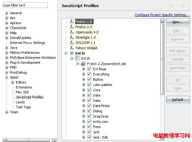192x142 pixels.
Task: Uncheck the Ext Base checkbox
Action: tap(89, 69)
